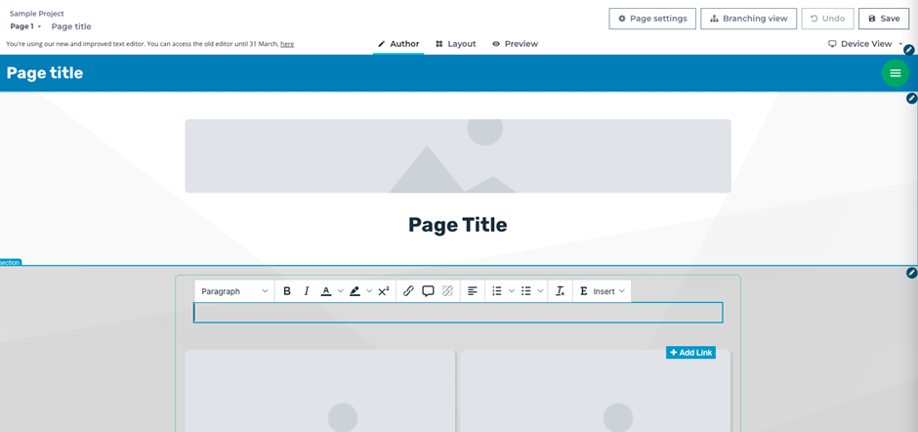This screenshot has width=918, height=432.
Task: Switch to the Layout tab
Action: pos(455,44)
